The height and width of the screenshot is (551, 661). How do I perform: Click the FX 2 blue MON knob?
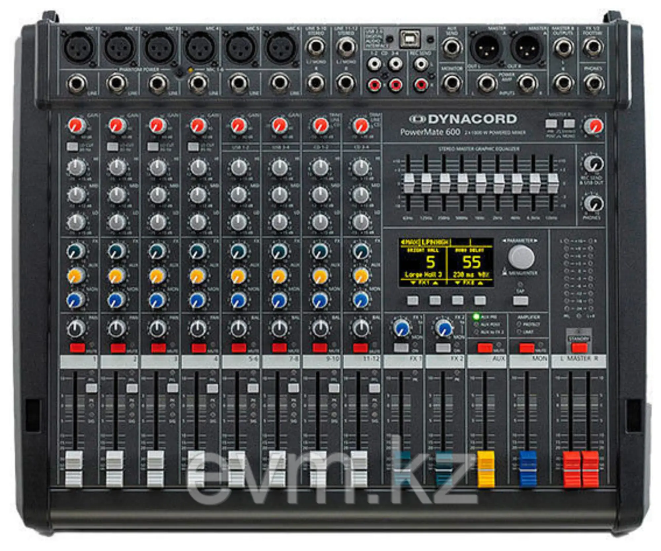click(444, 329)
